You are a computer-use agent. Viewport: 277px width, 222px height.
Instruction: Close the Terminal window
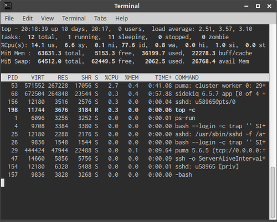[x=269, y=6]
